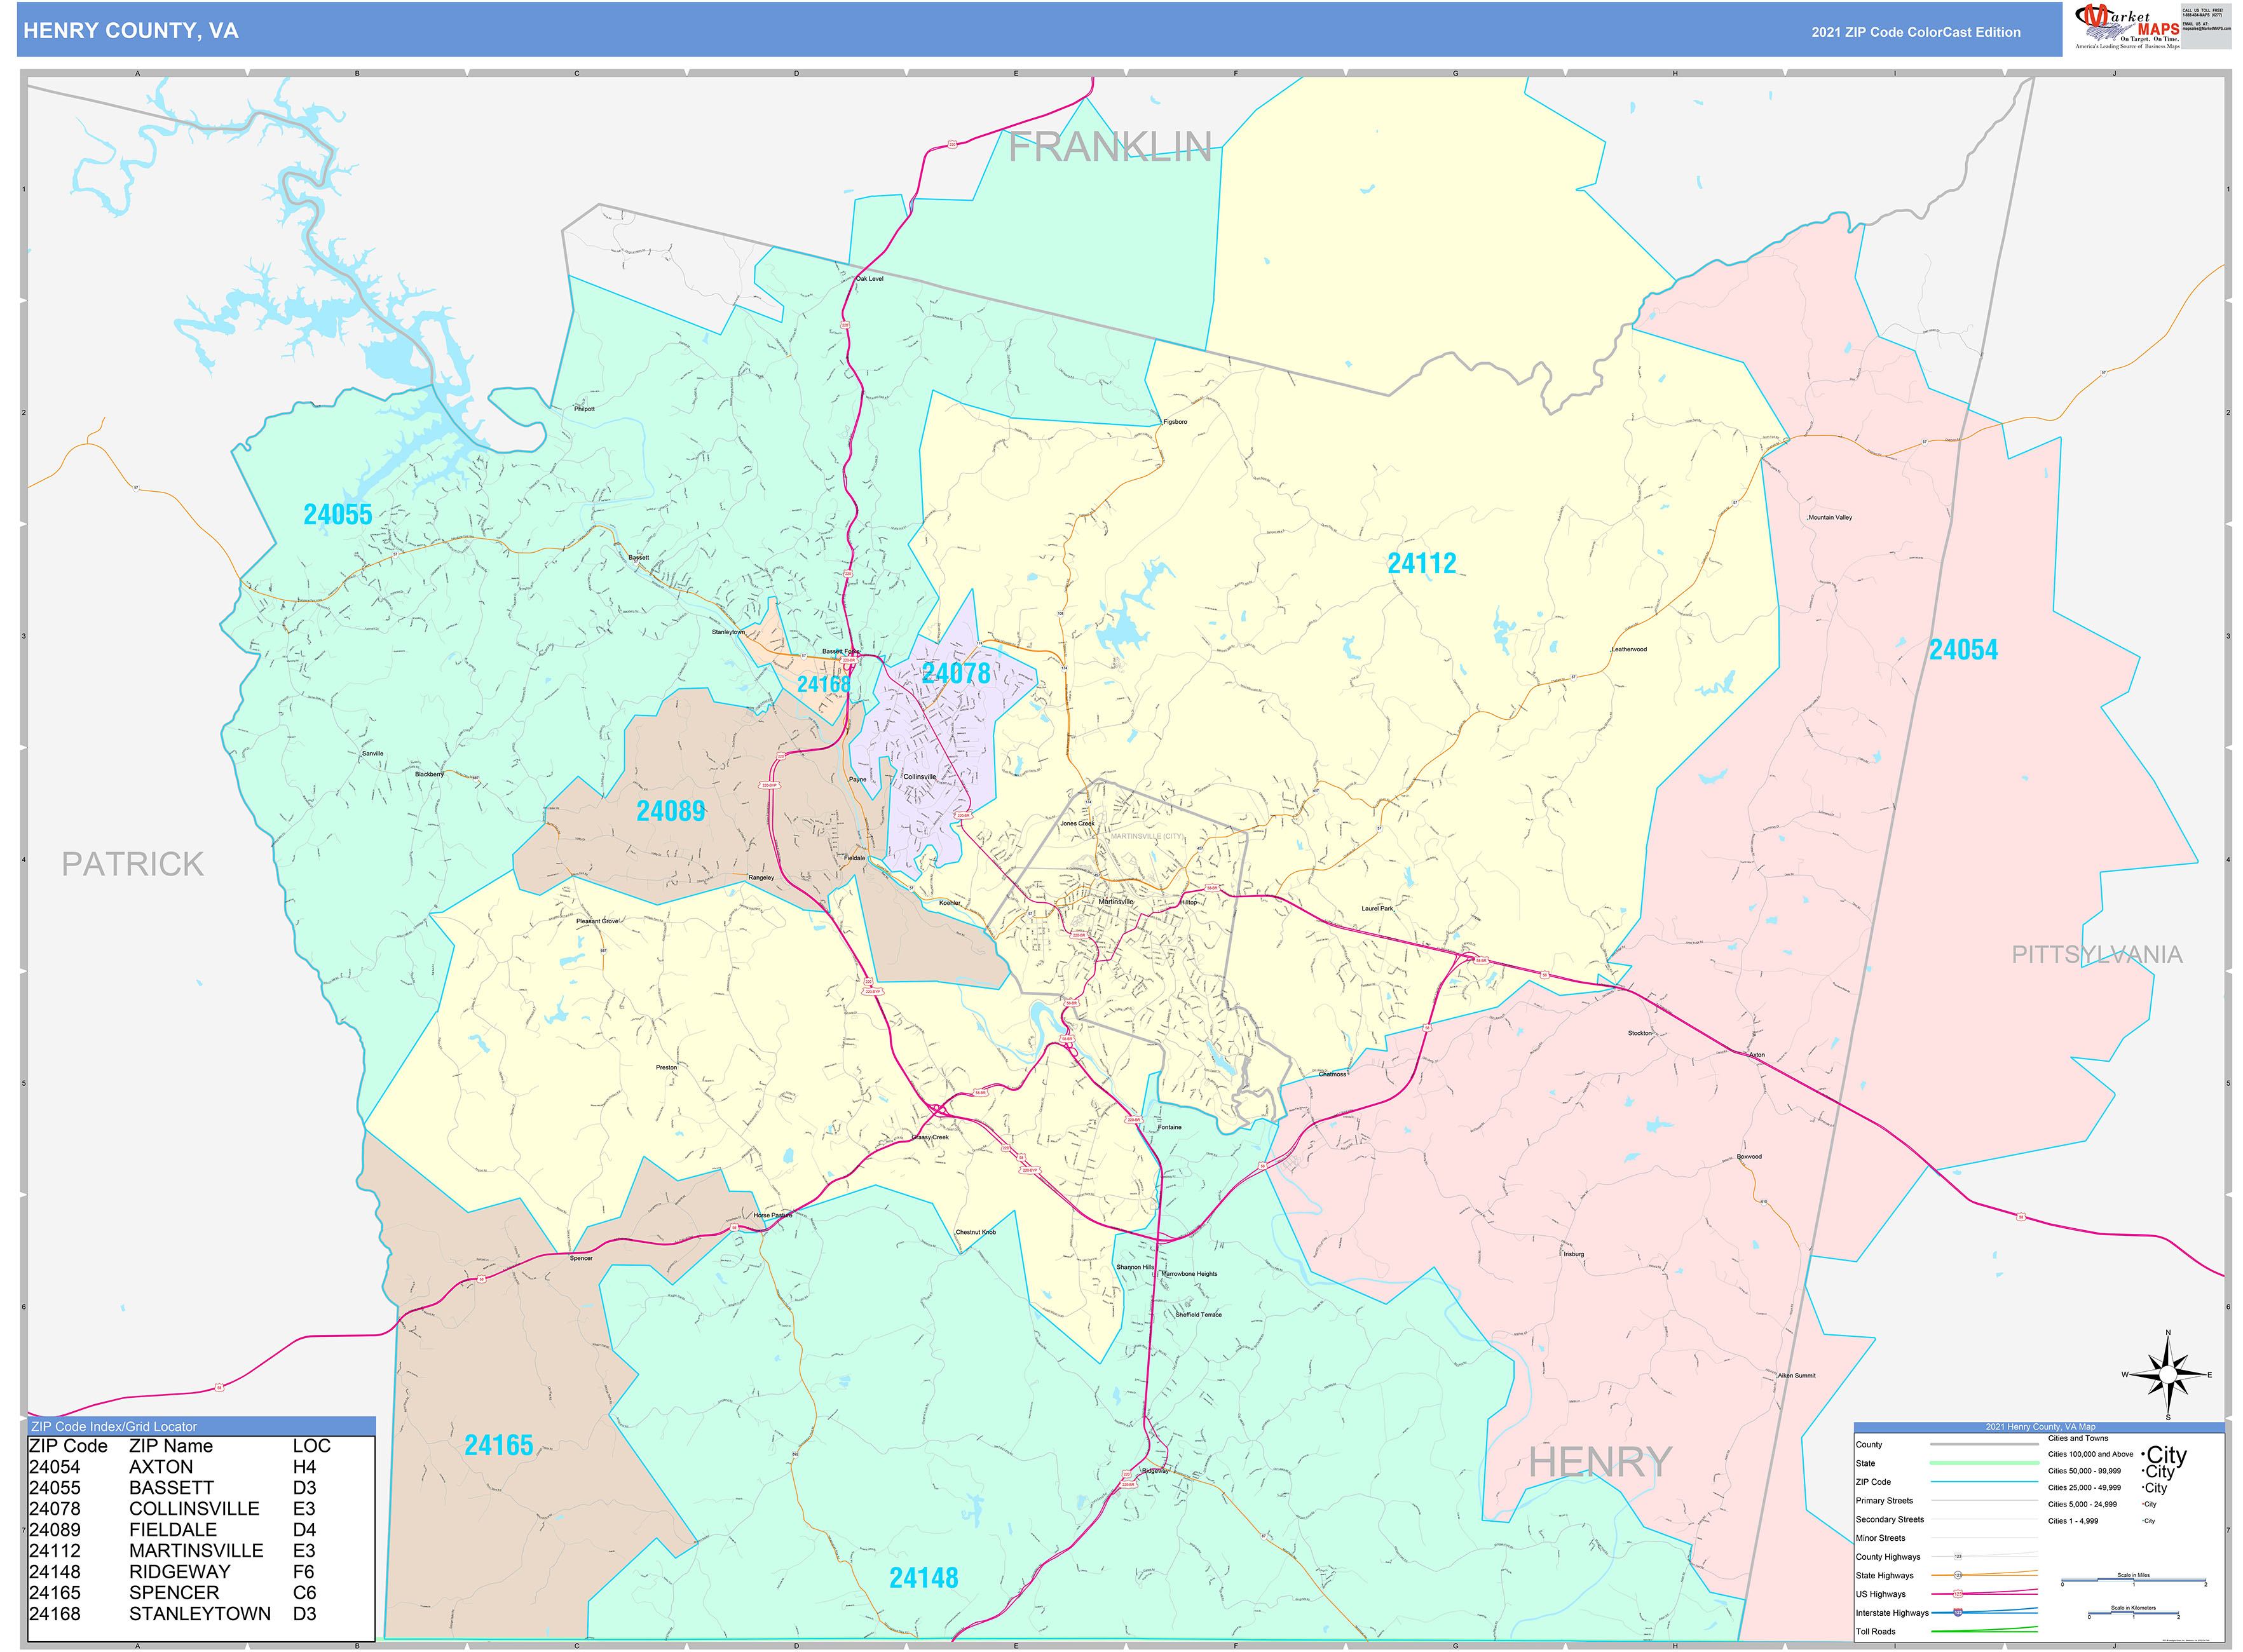The width and height of the screenshot is (2243, 1652).
Task: Select the 'HENRY COUNTY, VA' map title
Action: tap(131, 31)
